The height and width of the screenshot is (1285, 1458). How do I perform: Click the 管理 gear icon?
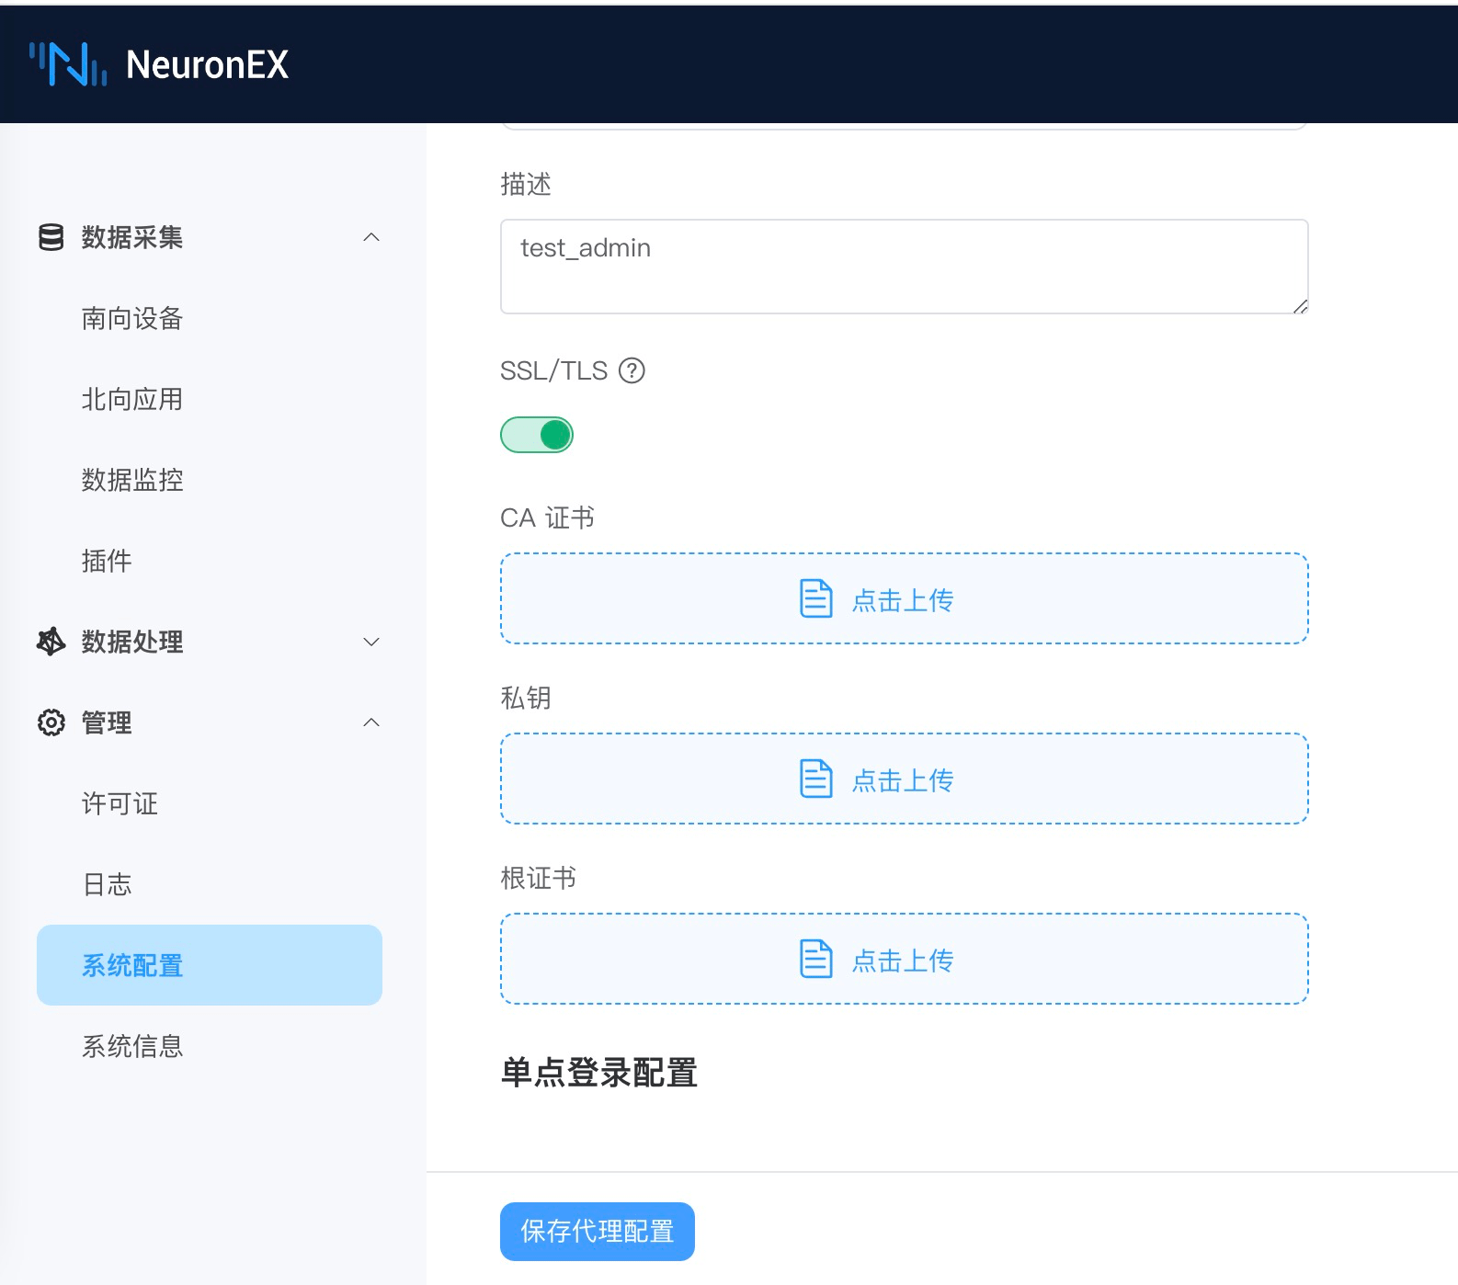(51, 722)
